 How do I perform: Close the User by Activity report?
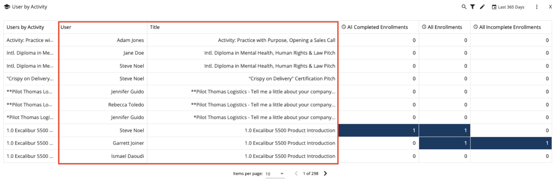click(x=551, y=7)
